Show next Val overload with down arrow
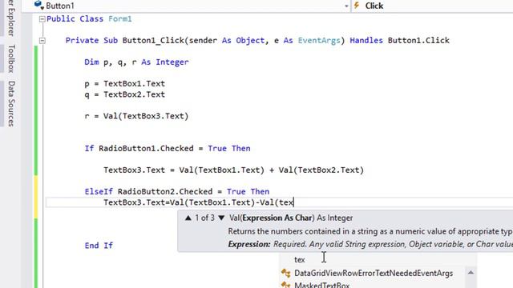513x288 pixels. (221, 218)
